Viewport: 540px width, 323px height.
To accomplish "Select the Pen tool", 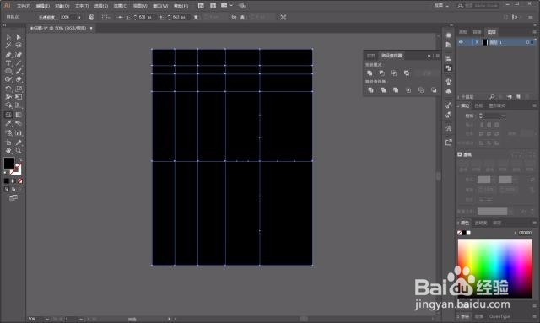I will point(8,55).
